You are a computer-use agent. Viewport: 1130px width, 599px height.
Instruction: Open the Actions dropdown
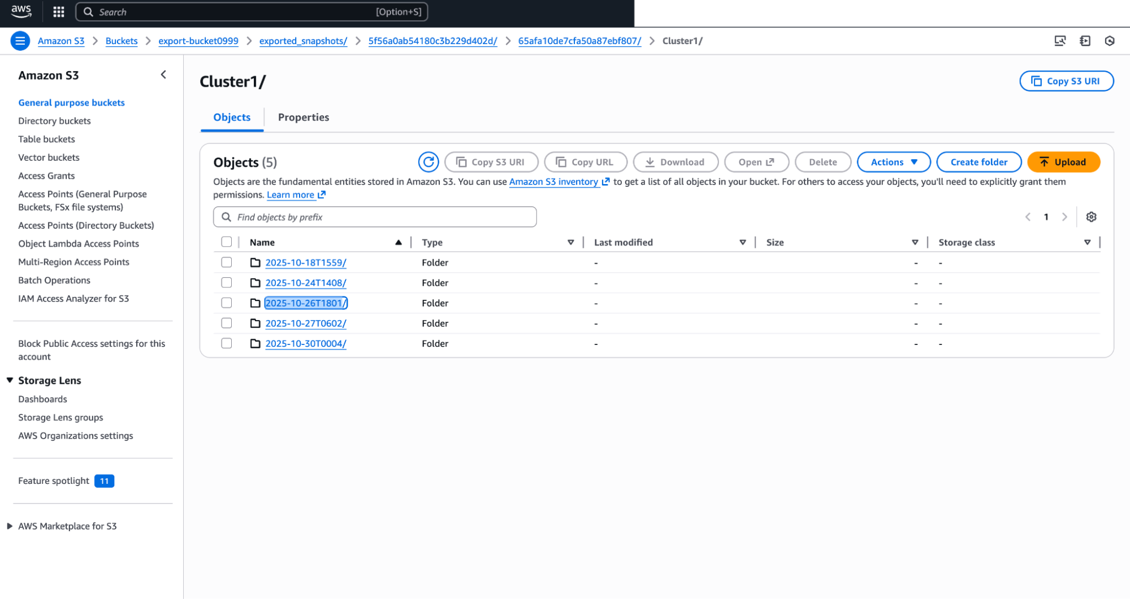pos(894,162)
